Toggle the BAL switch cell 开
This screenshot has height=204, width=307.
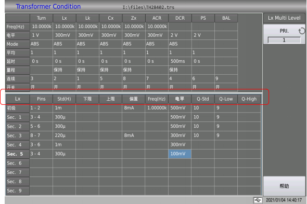(x=226, y=87)
